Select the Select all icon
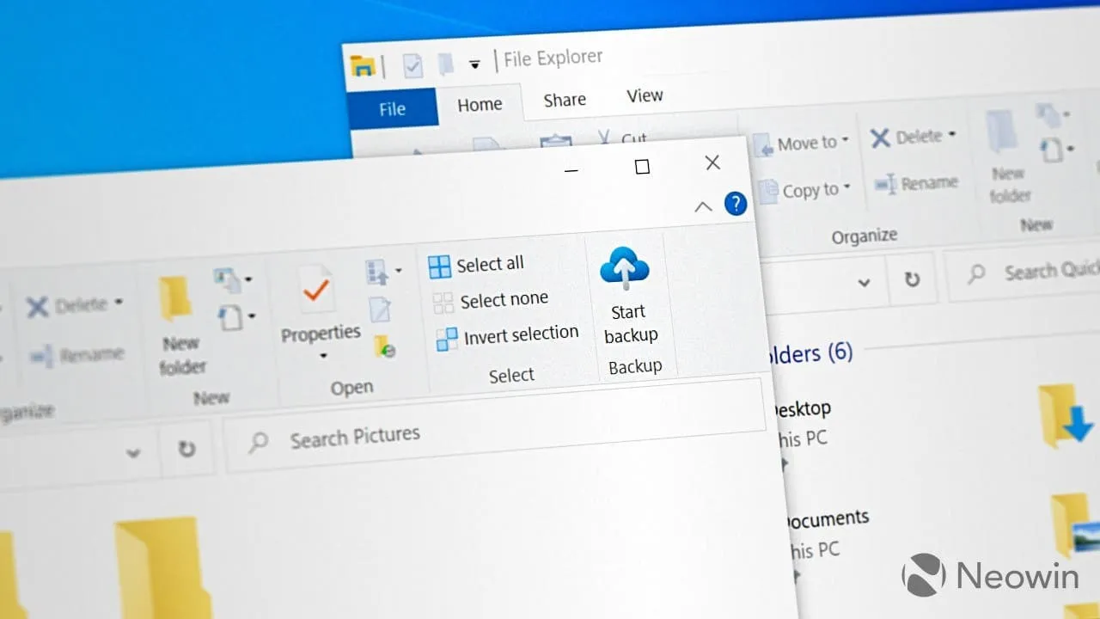 [442, 265]
